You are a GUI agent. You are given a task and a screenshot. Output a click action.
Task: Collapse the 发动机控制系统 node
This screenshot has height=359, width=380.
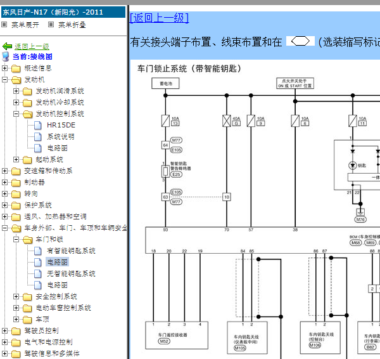[16, 114]
